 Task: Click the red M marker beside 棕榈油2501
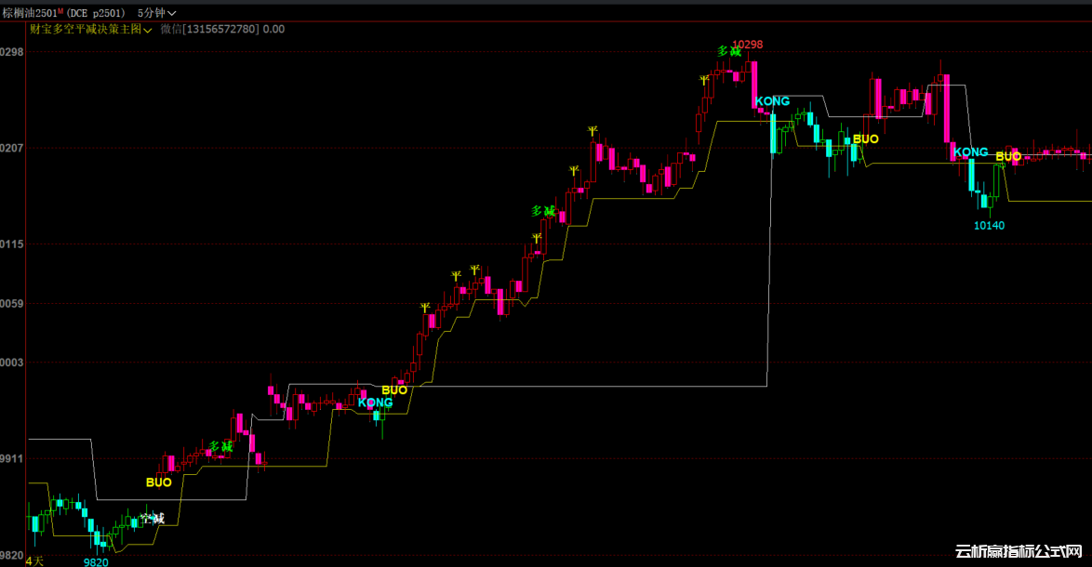(x=60, y=11)
